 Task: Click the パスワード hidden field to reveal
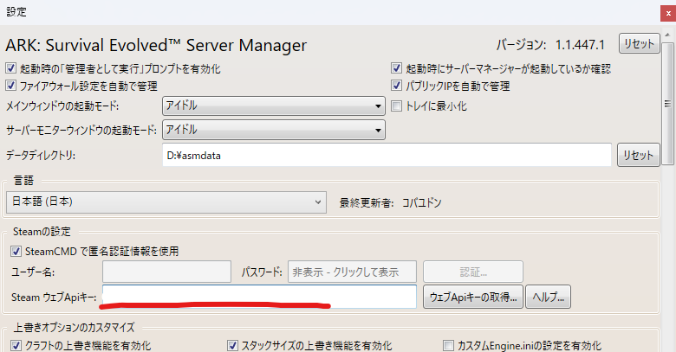pyautogui.click(x=352, y=272)
